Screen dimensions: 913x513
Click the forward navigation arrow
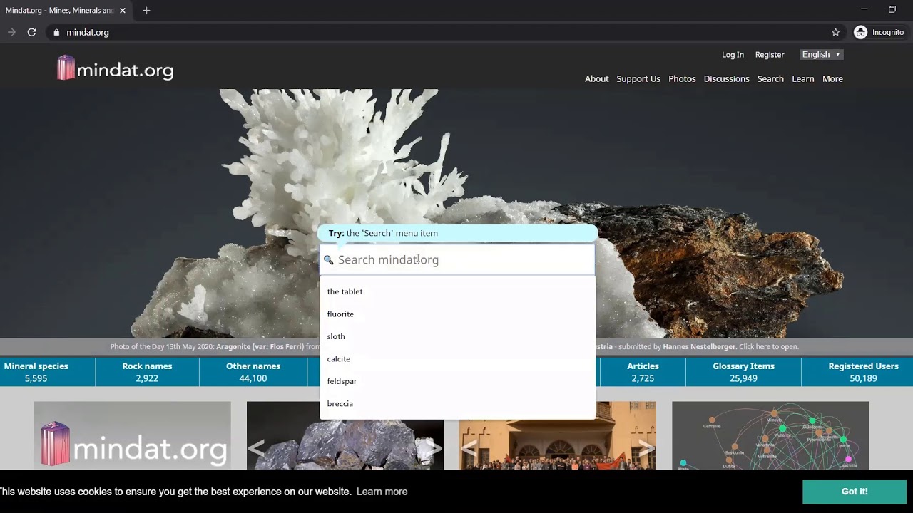(x=11, y=32)
